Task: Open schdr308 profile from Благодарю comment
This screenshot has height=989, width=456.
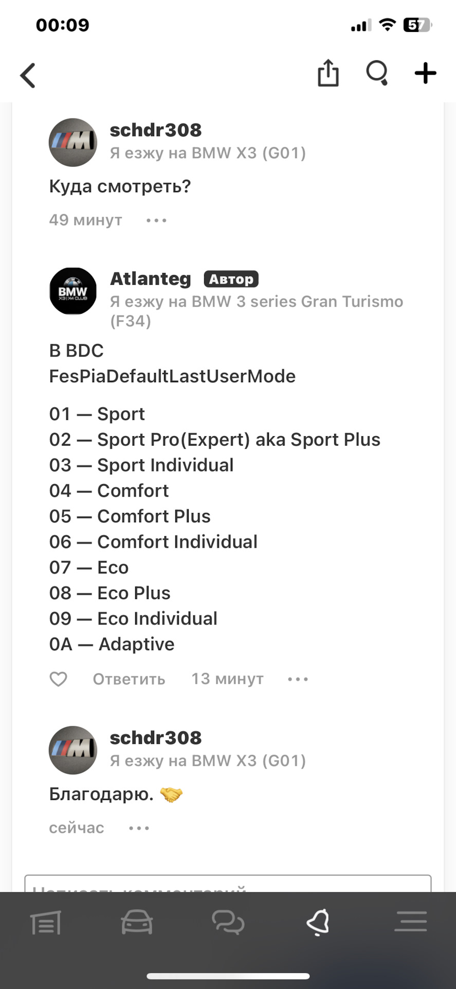Action: point(155,738)
